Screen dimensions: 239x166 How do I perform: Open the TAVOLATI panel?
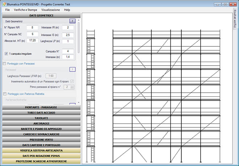pyautogui.click(x=40, y=118)
